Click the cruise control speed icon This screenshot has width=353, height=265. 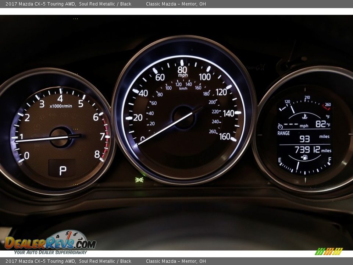point(280,126)
